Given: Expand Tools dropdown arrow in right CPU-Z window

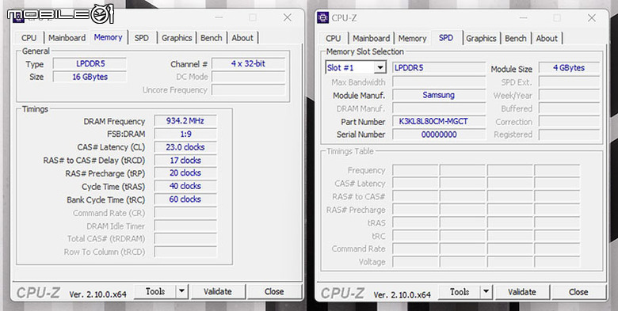Looking at the screenshot, I should pyautogui.click(x=486, y=292).
